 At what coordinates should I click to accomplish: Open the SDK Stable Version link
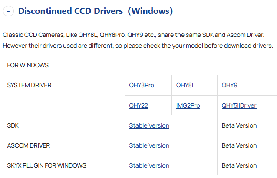pos(149,125)
